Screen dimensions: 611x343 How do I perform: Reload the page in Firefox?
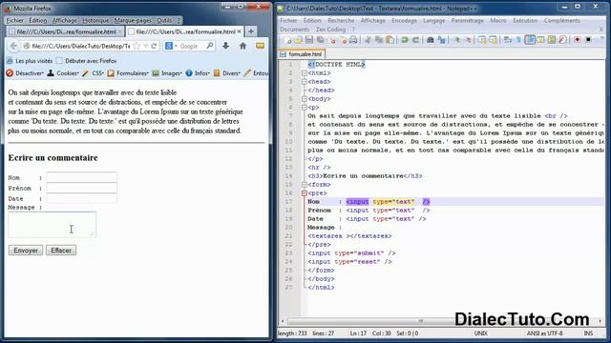click(x=155, y=46)
